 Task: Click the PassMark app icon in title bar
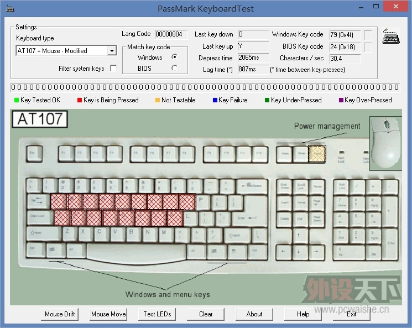point(10,9)
